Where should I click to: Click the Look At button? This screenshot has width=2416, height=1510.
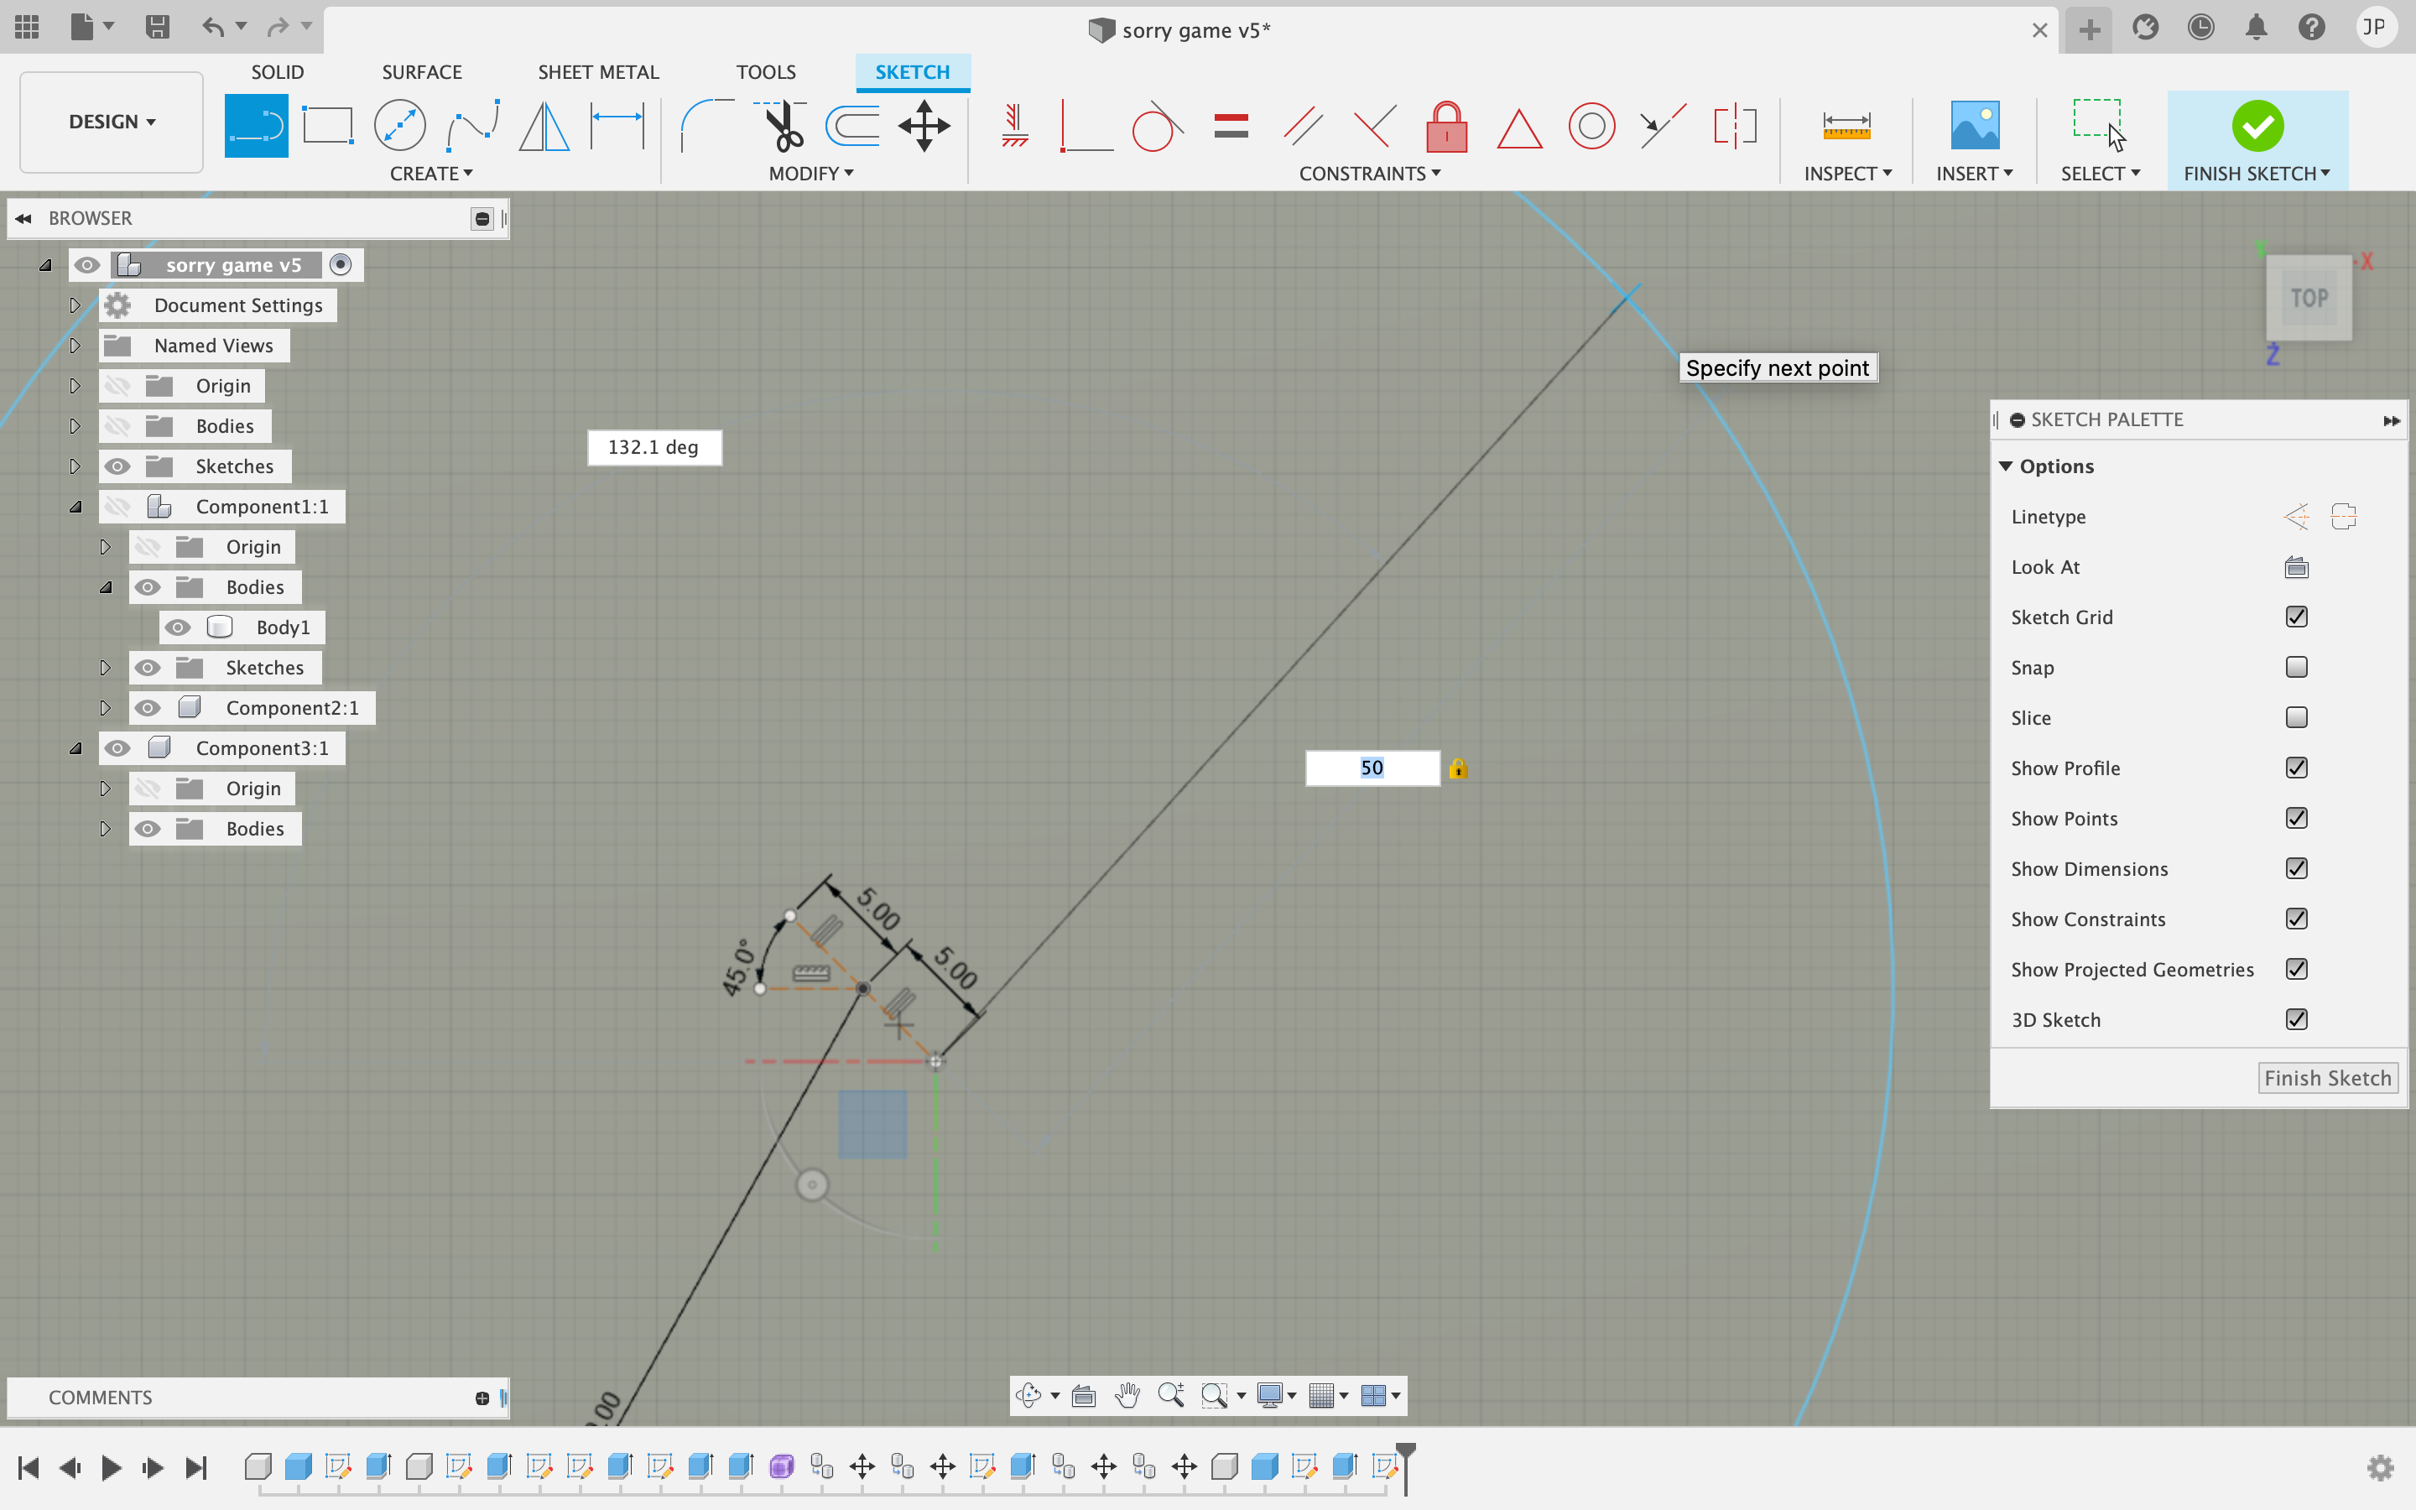(x=2296, y=567)
